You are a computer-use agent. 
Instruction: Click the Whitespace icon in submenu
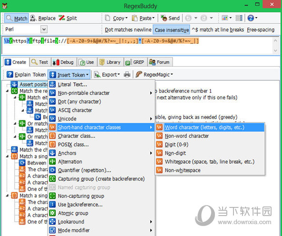pyautogui.click(x=159, y=161)
